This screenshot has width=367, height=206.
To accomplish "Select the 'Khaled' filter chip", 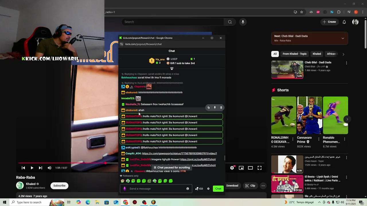I will pos(317,54).
